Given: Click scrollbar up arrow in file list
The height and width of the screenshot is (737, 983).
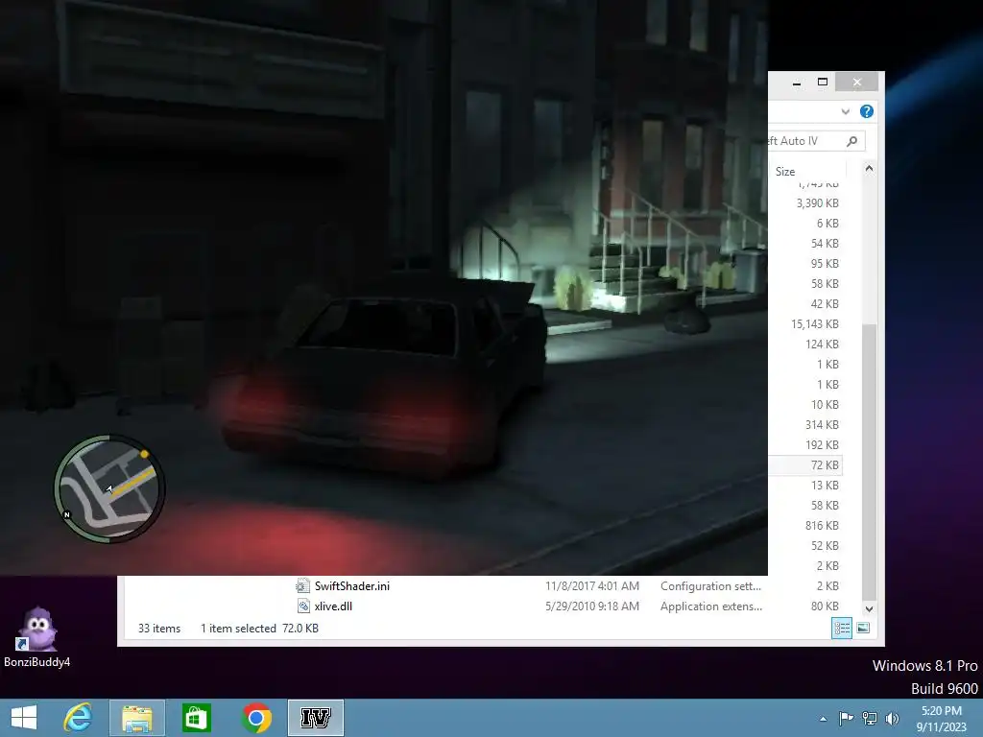Looking at the screenshot, I should coord(869,169).
